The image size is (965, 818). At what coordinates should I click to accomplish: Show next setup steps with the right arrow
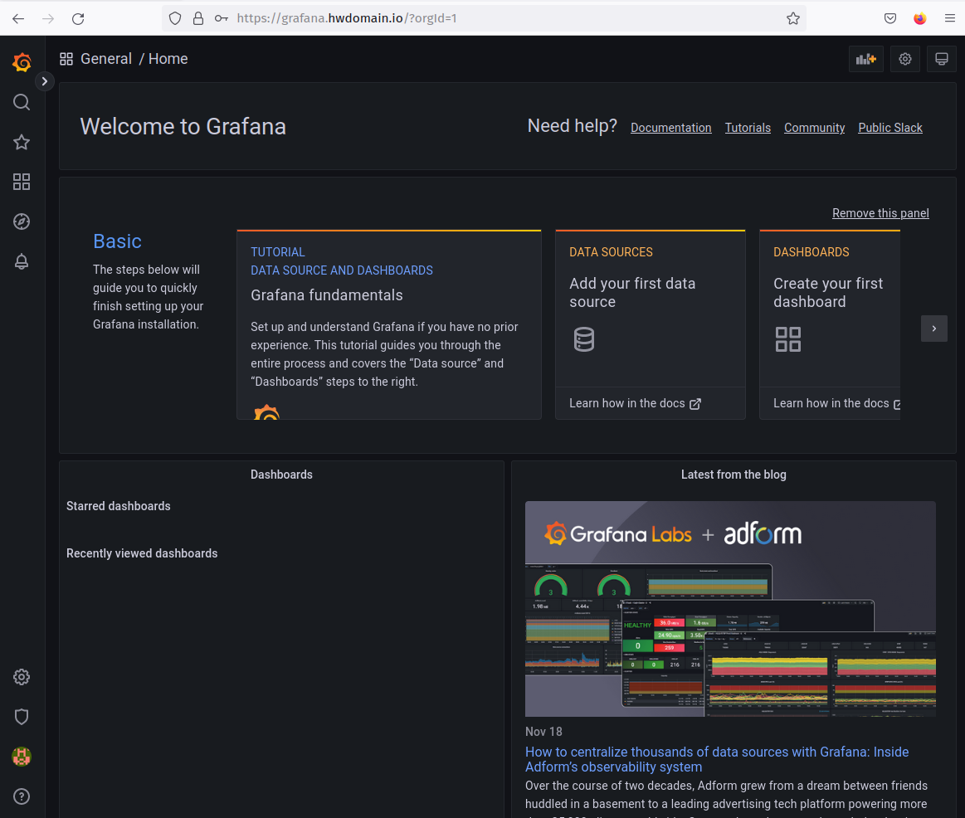[x=933, y=329]
